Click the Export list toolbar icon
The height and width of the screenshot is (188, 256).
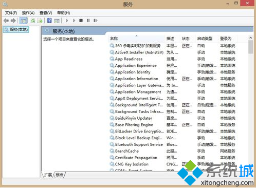click(x=40, y=21)
